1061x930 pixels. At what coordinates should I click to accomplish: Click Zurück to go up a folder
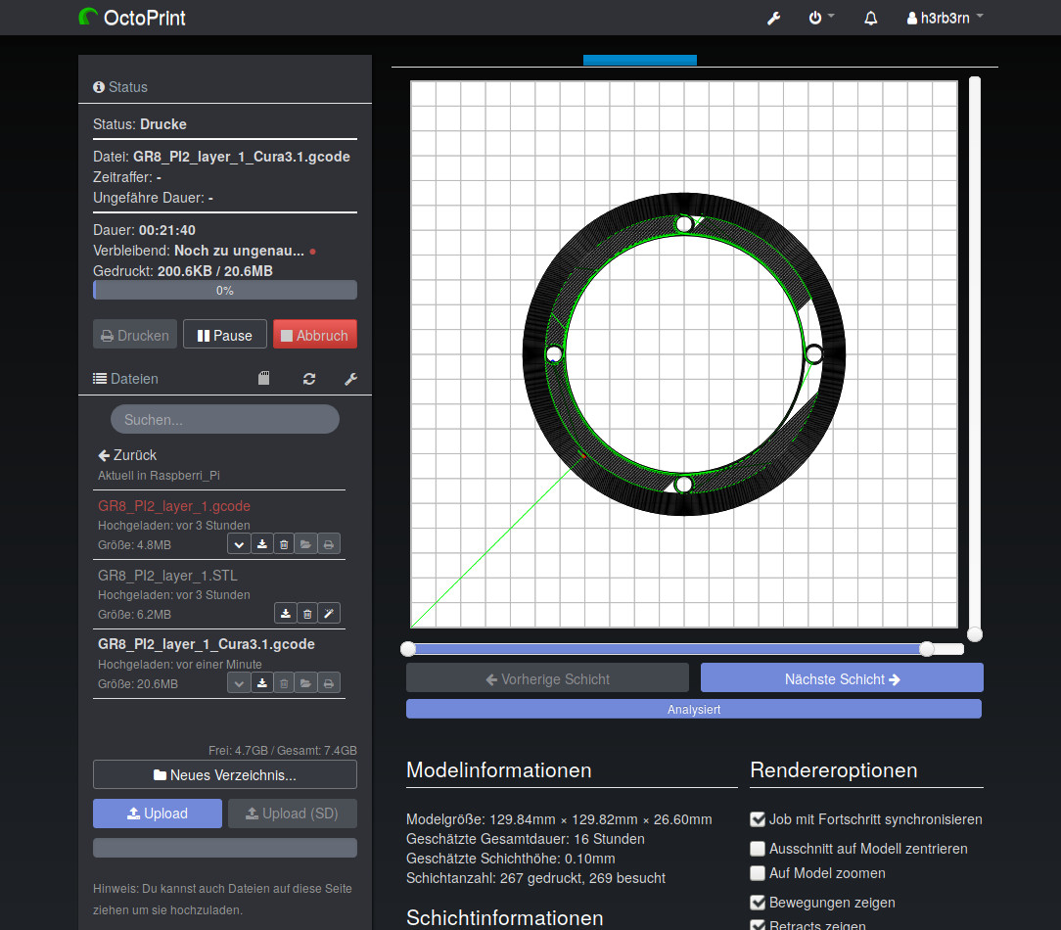coord(127,455)
